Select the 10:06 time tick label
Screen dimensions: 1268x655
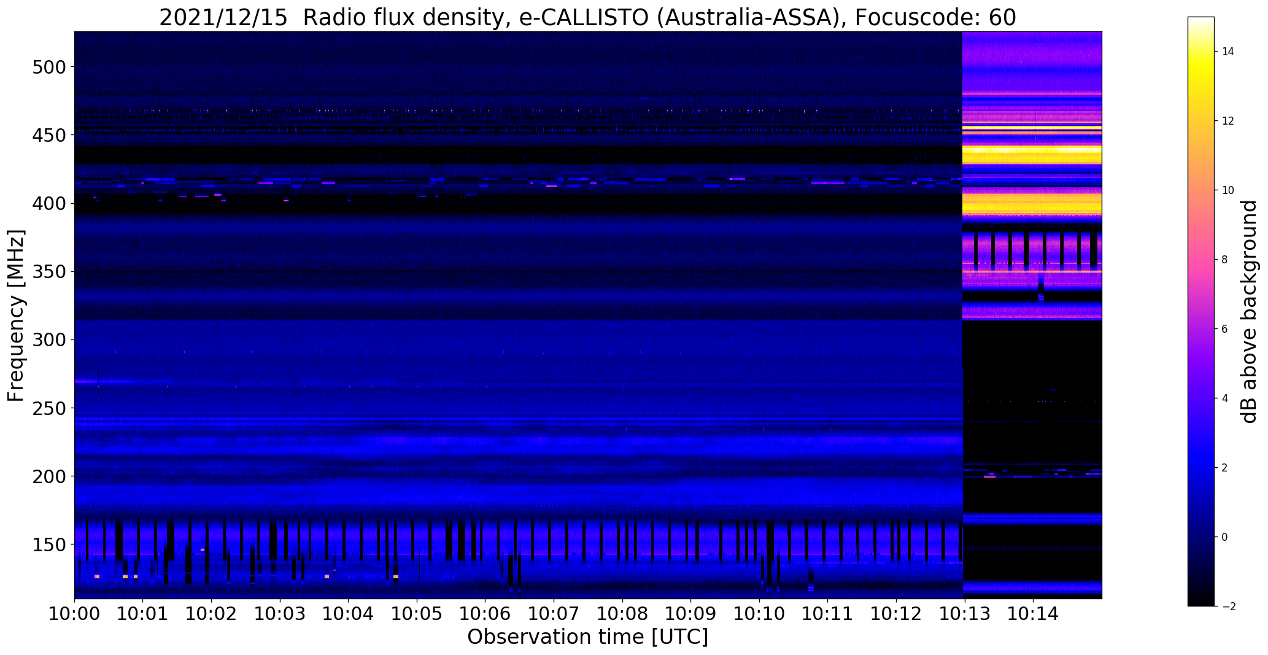pos(485,614)
